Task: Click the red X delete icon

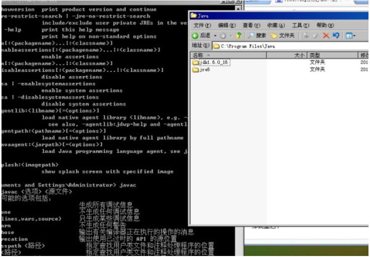Action: tap(326, 36)
